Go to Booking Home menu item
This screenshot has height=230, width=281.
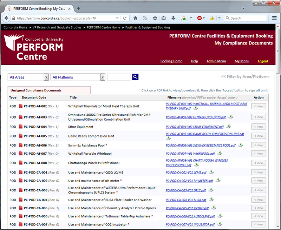tap(171, 61)
